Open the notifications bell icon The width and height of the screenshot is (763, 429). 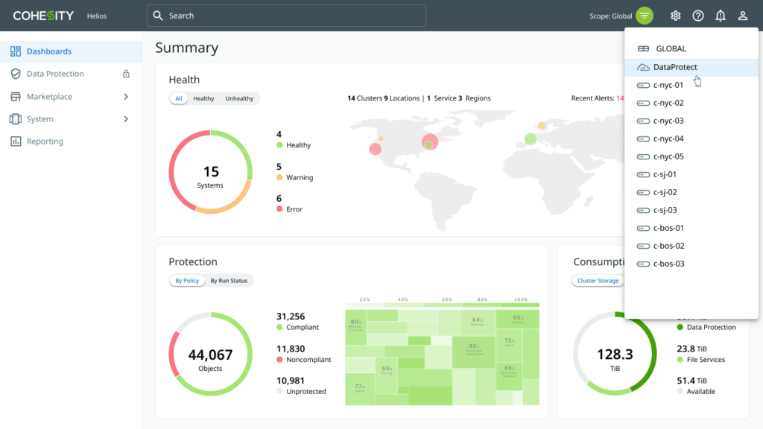pyautogui.click(x=721, y=16)
